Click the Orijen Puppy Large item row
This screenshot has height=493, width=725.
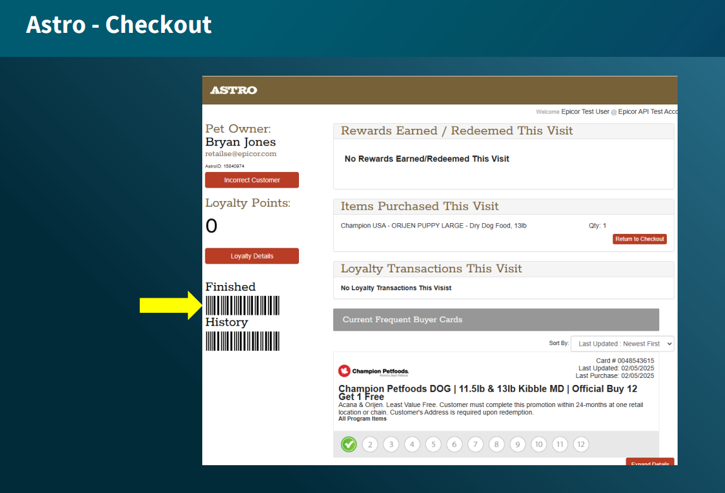tap(434, 226)
